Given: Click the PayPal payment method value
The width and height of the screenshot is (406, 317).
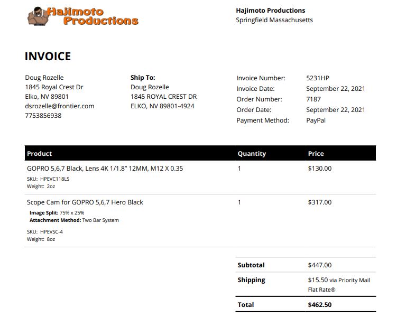Looking at the screenshot, I should tap(316, 120).
